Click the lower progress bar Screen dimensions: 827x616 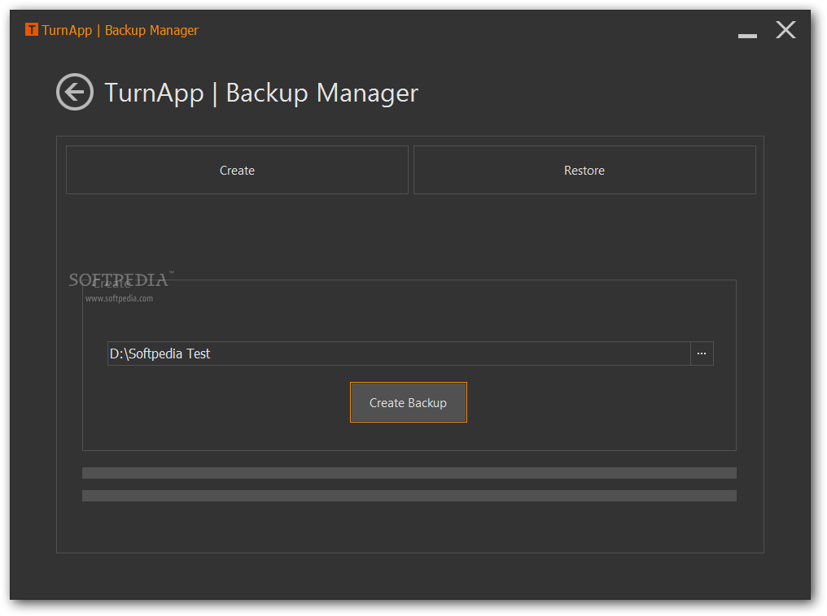point(409,496)
